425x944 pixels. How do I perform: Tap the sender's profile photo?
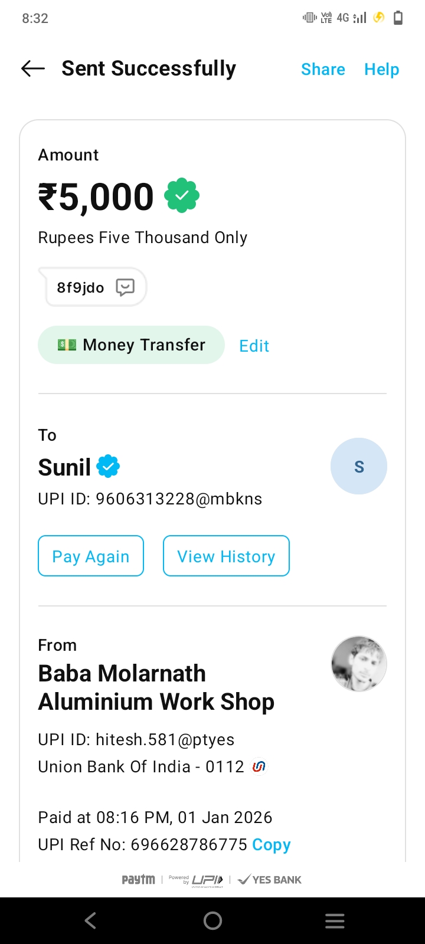point(358,664)
